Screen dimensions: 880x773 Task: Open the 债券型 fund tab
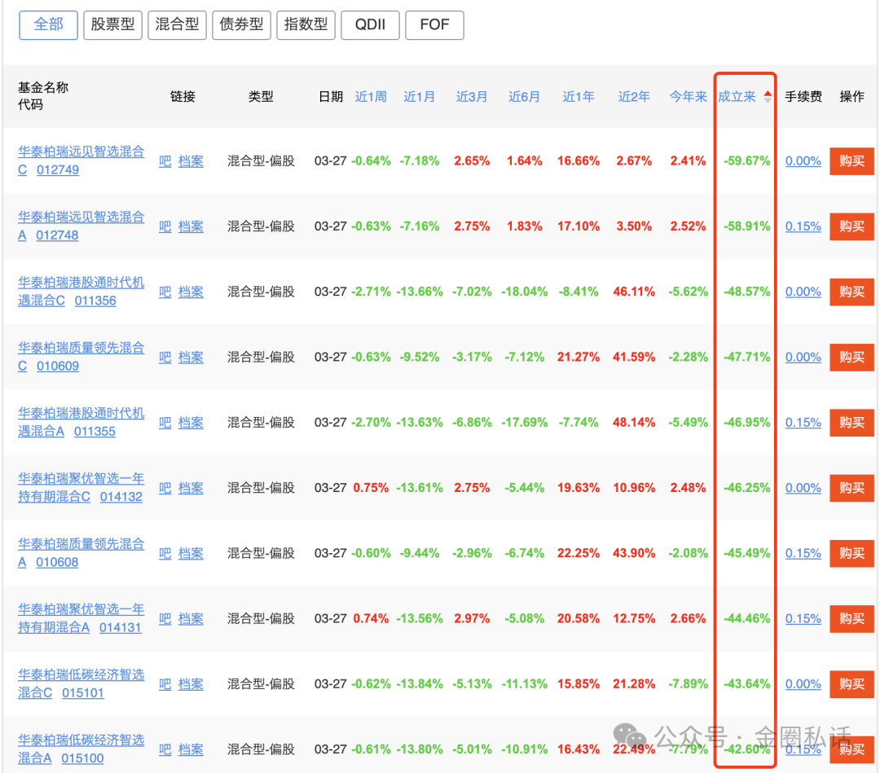[241, 24]
